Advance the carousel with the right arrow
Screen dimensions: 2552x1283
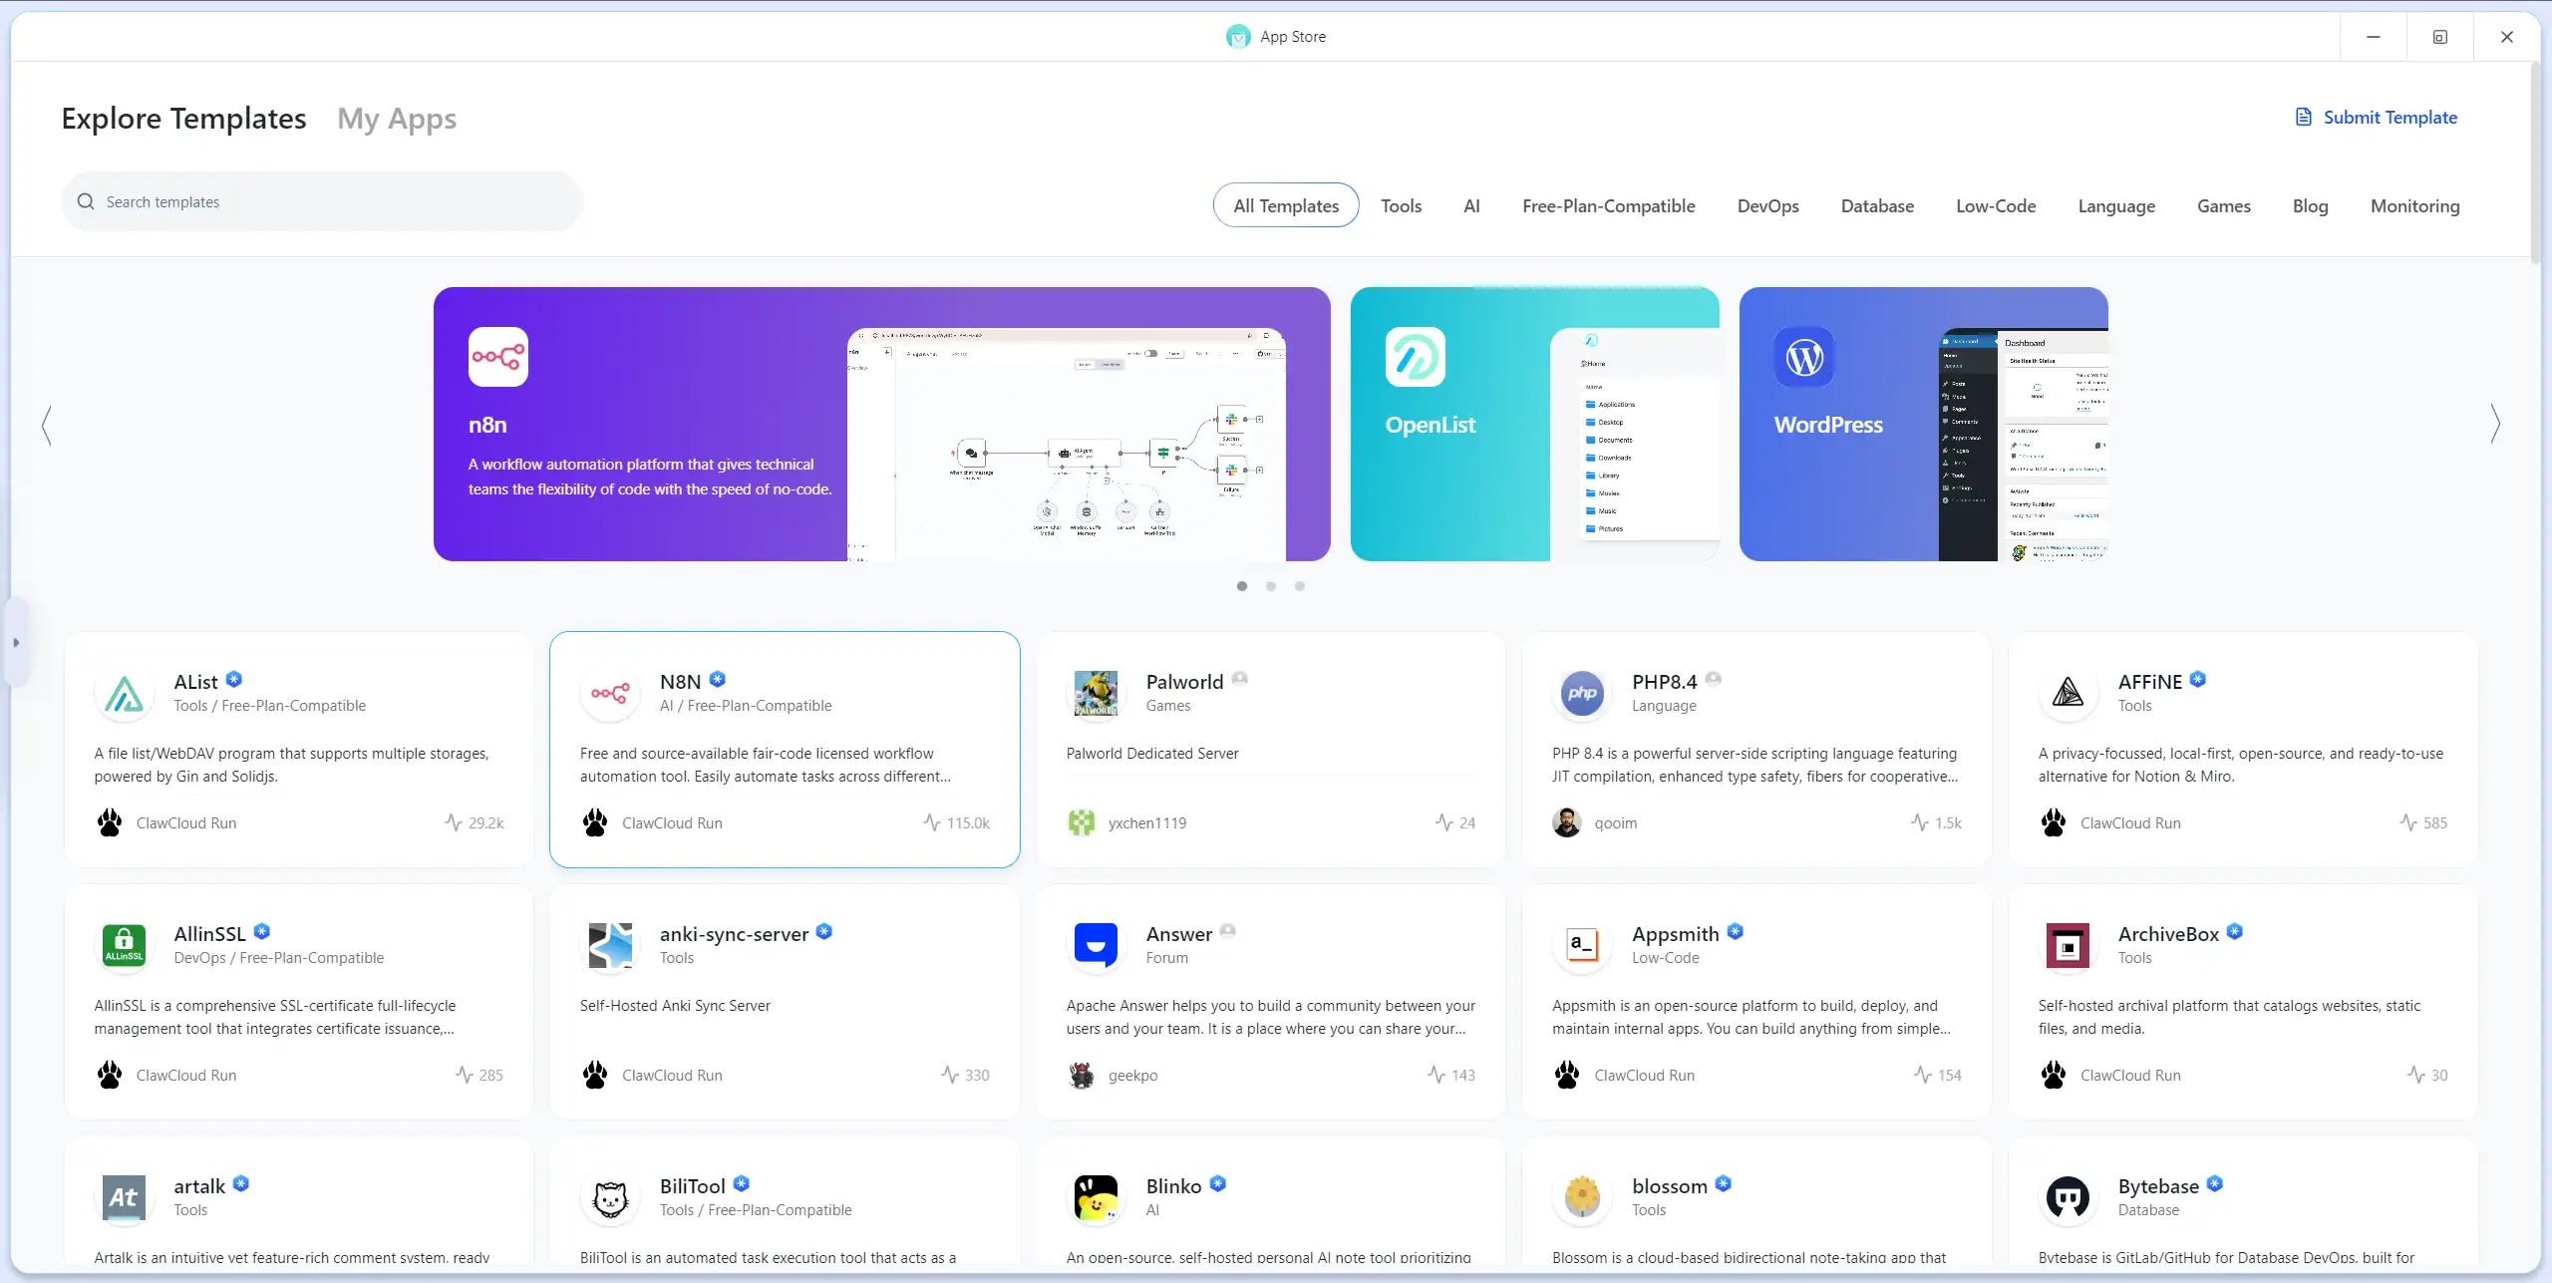[x=2496, y=424]
